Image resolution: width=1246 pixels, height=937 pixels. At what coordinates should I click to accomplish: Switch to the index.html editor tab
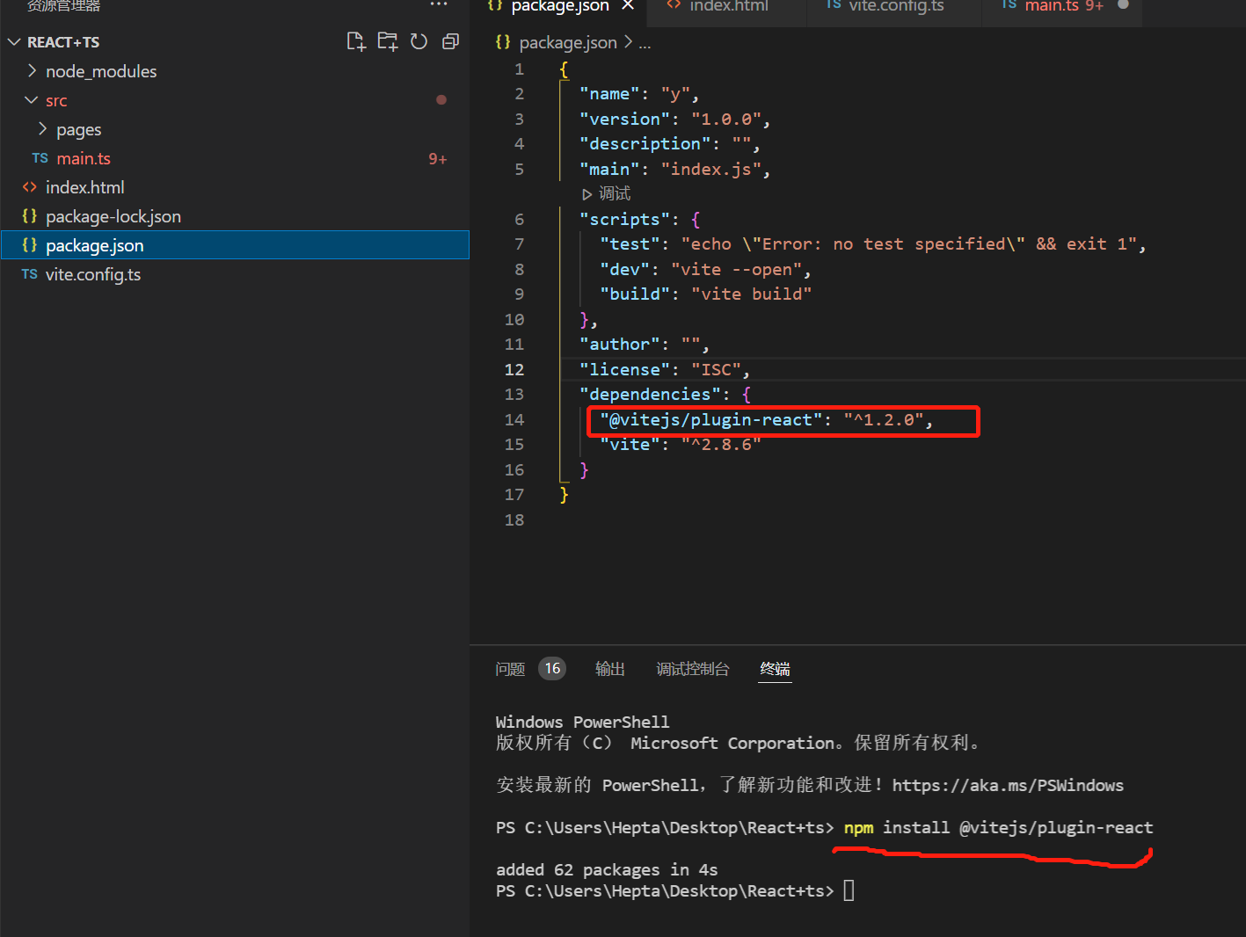click(x=728, y=6)
